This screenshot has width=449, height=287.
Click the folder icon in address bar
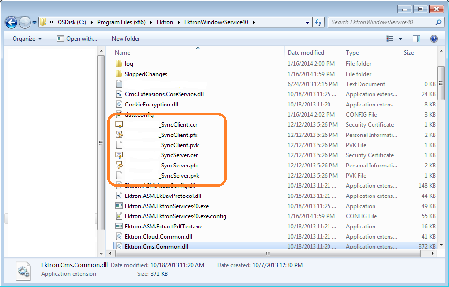click(43, 22)
